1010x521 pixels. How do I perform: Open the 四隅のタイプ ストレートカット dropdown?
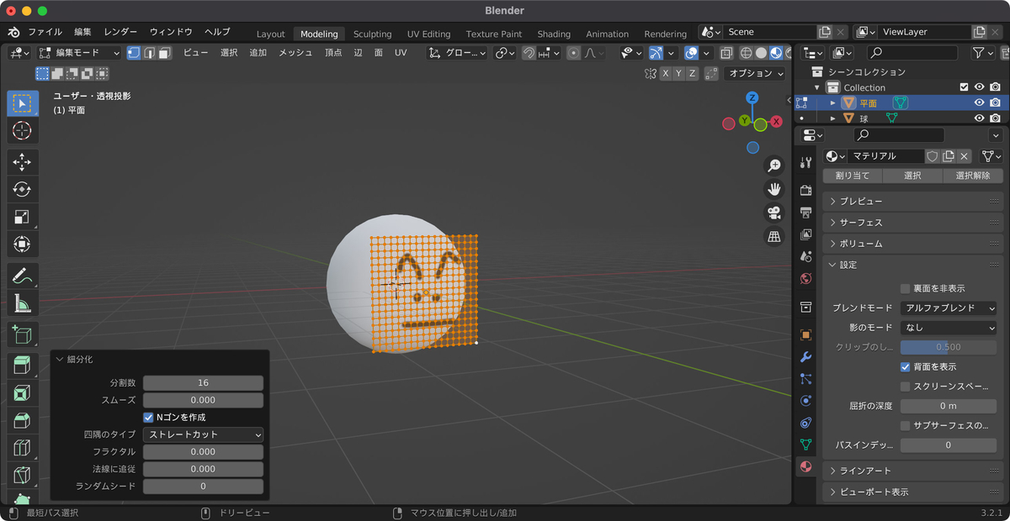tap(203, 434)
